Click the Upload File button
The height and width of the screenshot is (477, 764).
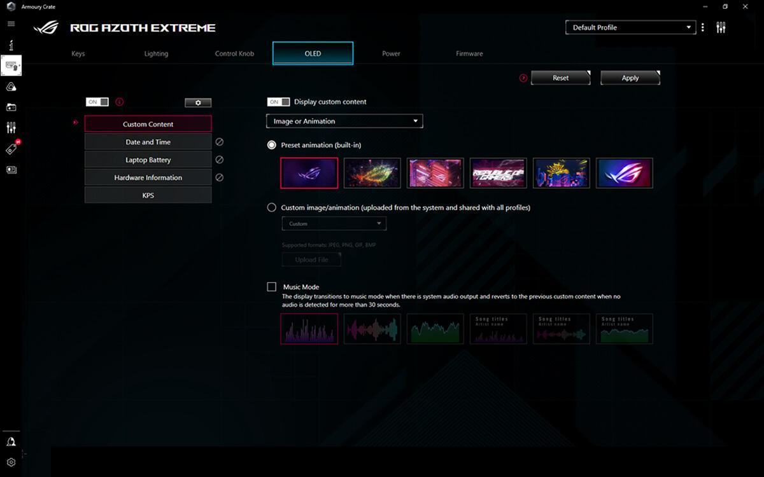(x=311, y=259)
